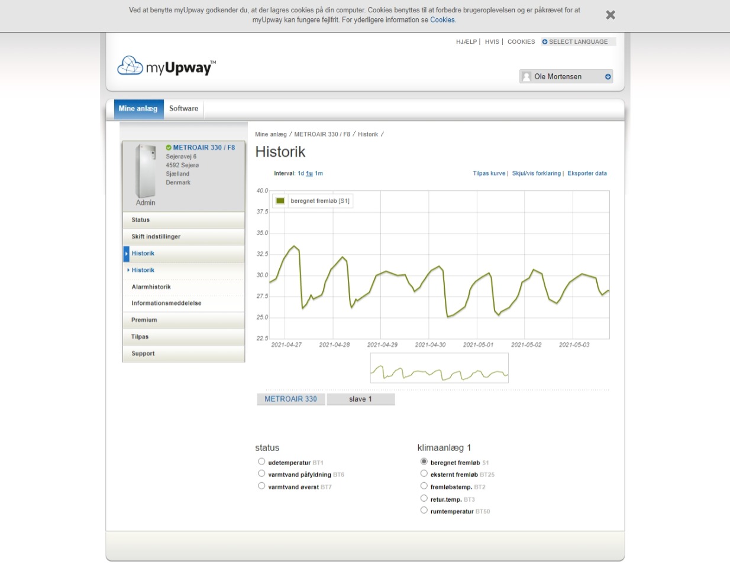Open the Premium sidebar menu
Image resolution: width=730 pixels, height=565 pixels.
tap(183, 320)
